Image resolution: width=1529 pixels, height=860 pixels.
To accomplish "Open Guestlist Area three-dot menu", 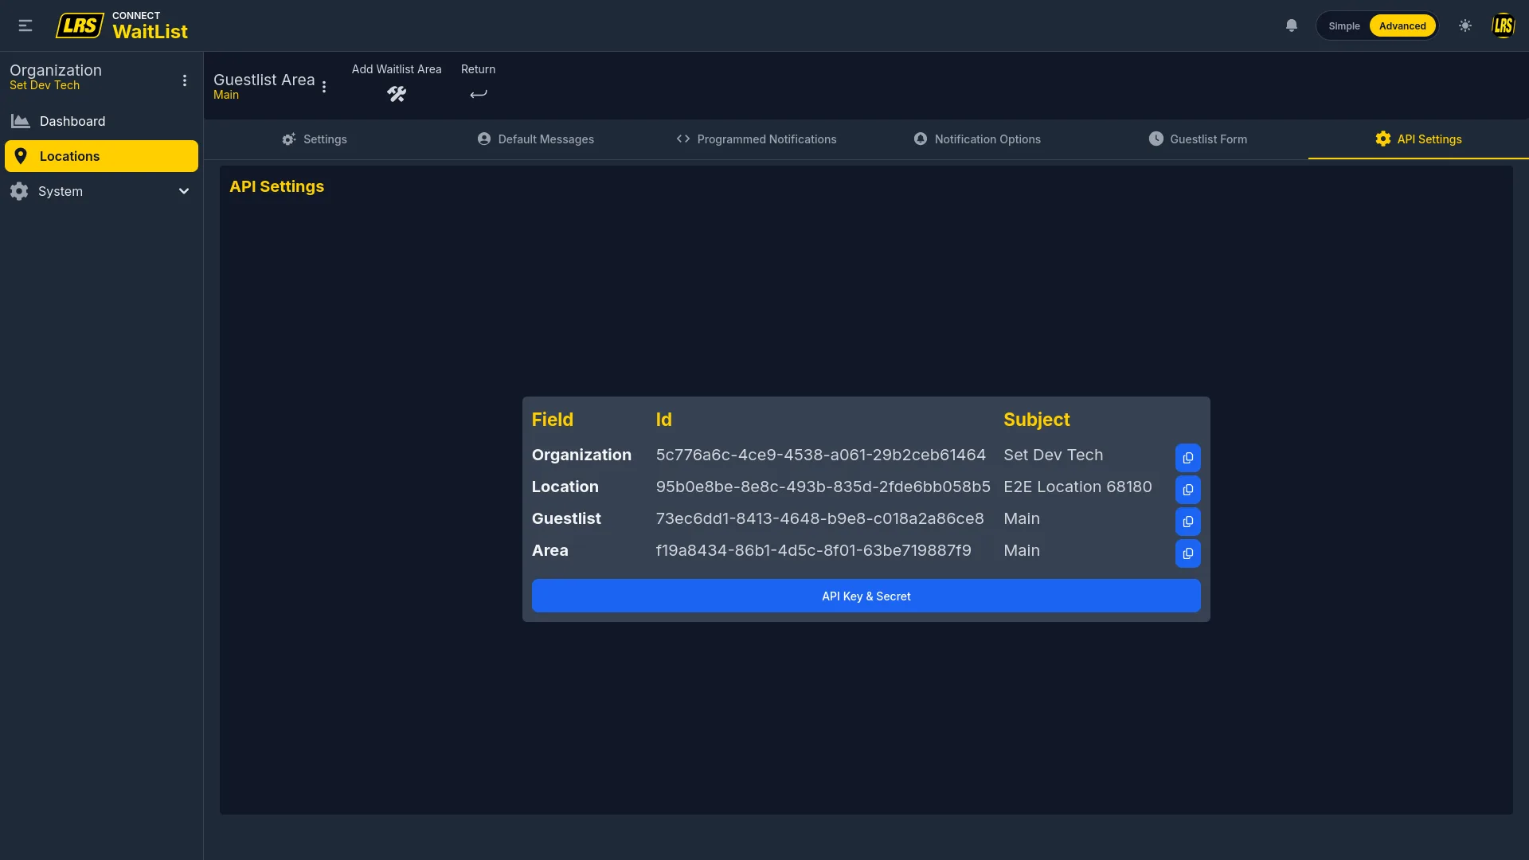I will point(324,87).
